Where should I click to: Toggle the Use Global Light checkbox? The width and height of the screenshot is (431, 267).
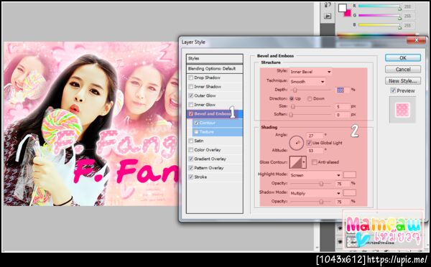309,143
